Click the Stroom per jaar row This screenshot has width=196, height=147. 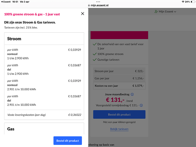(119, 71)
